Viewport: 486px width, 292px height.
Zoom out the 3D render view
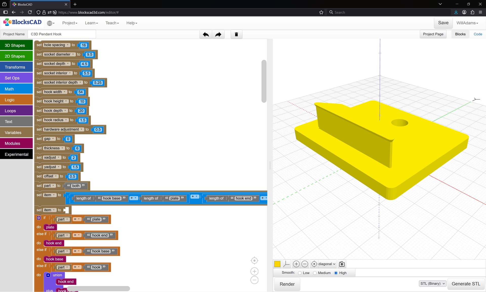coord(305,264)
